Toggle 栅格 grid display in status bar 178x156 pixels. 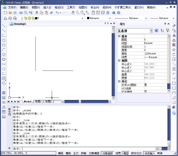point(68,153)
